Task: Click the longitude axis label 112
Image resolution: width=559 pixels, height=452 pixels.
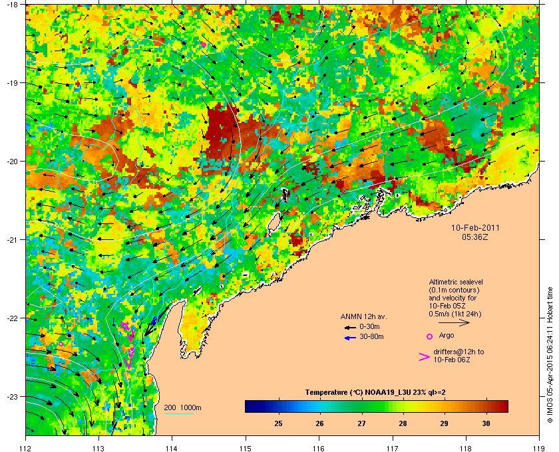Action: pos(26,447)
